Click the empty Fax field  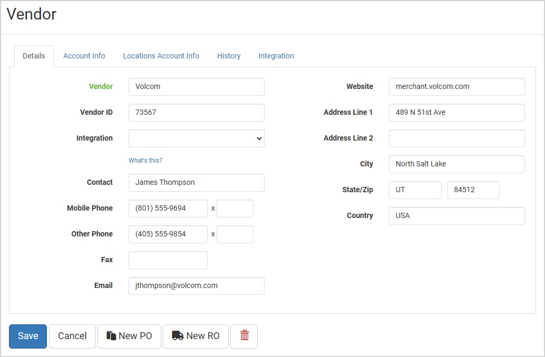coord(168,260)
